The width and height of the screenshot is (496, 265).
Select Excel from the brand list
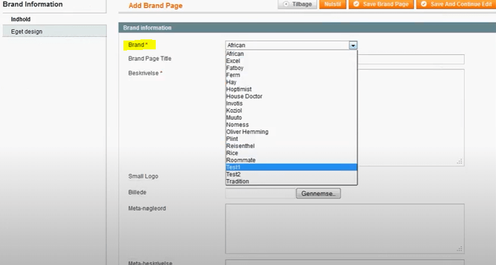(x=291, y=61)
